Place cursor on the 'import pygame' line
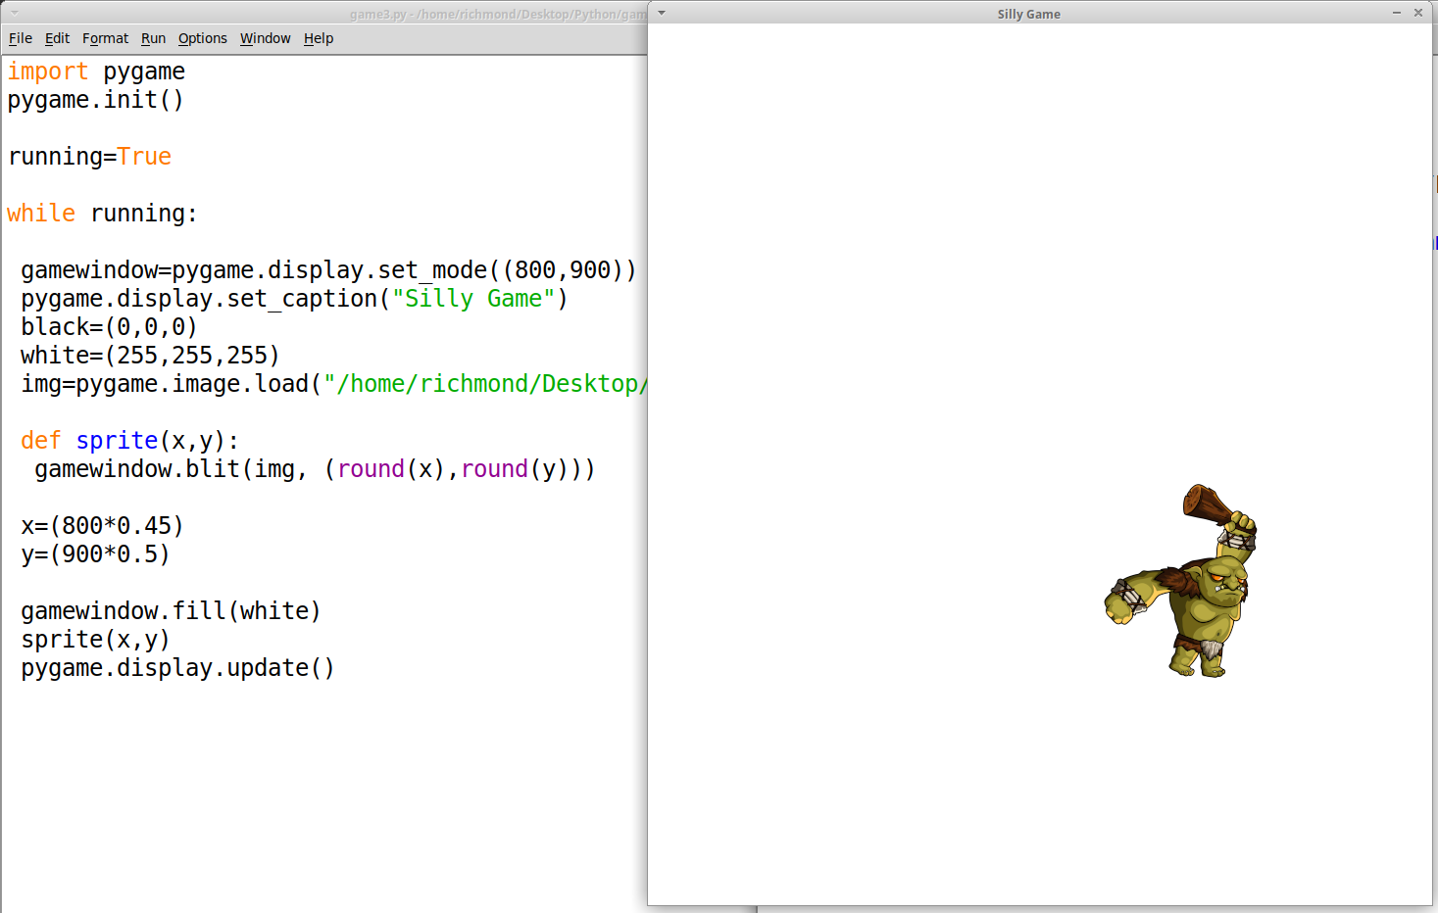 tap(96, 72)
